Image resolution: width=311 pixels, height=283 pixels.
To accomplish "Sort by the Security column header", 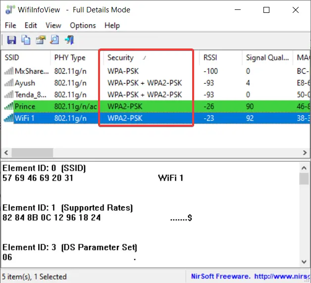I will (151, 58).
